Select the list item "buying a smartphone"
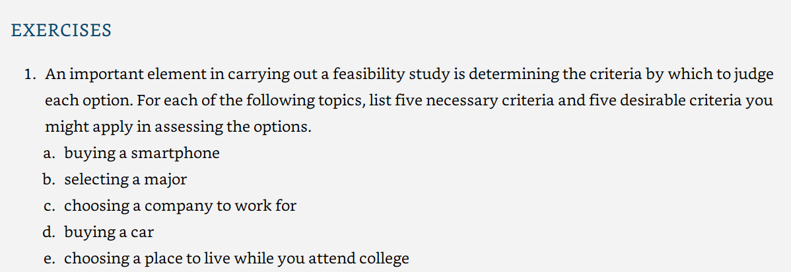791x272 pixels. coord(142,153)
